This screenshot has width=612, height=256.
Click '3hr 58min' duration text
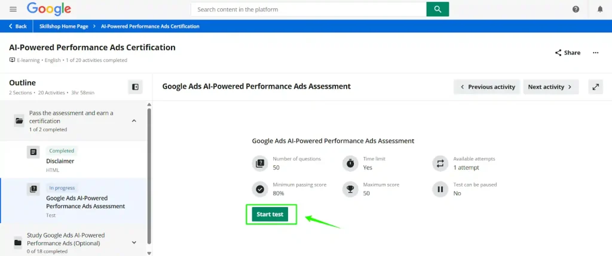(x=82, y=92)
